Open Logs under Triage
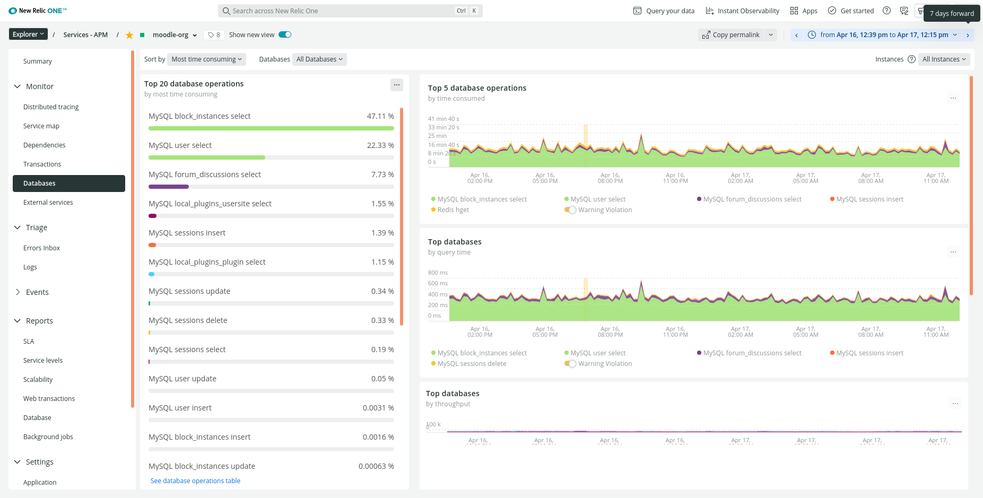Viewport: 983px width, 498px height. tap(30, 267)
